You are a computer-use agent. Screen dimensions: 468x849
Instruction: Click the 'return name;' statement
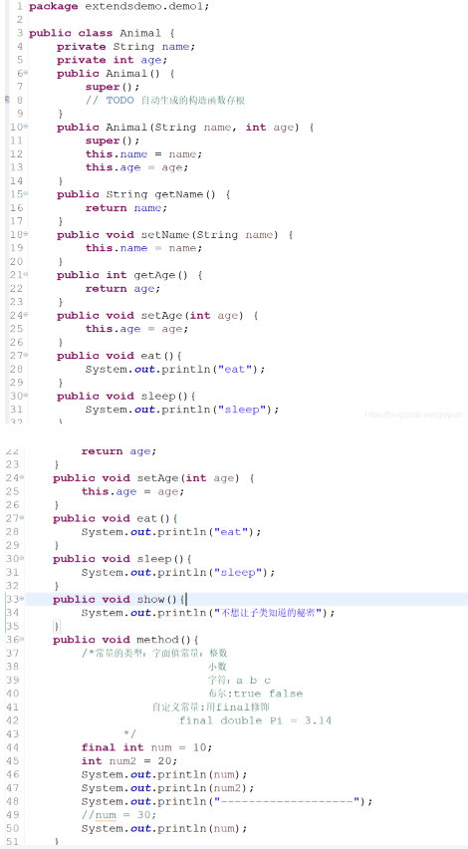126,208
